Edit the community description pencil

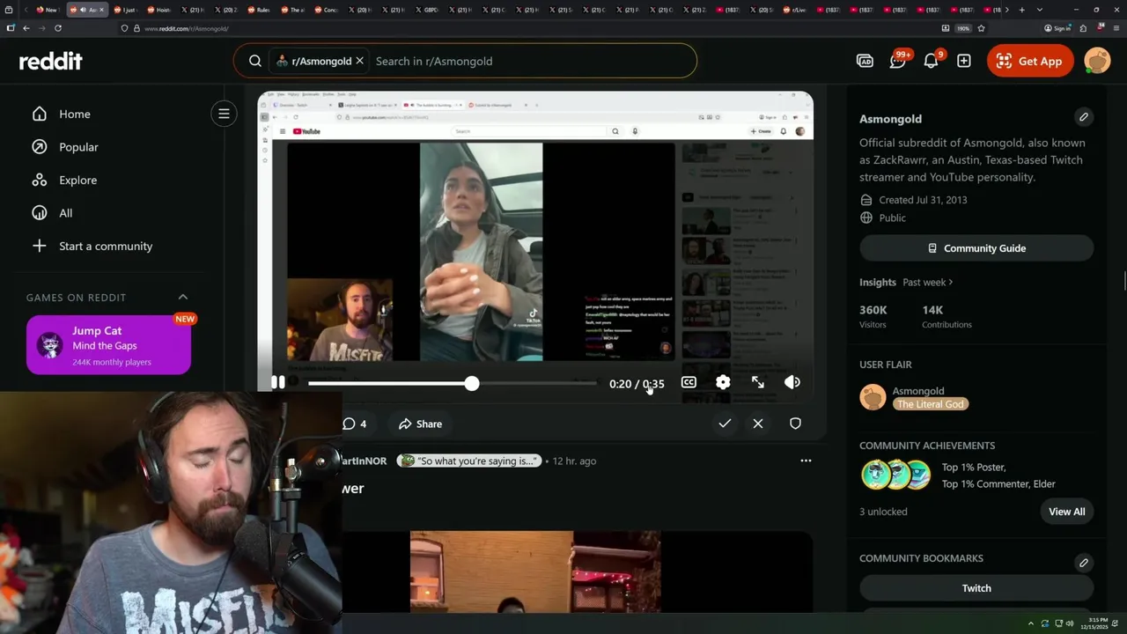pos(1084,117)
